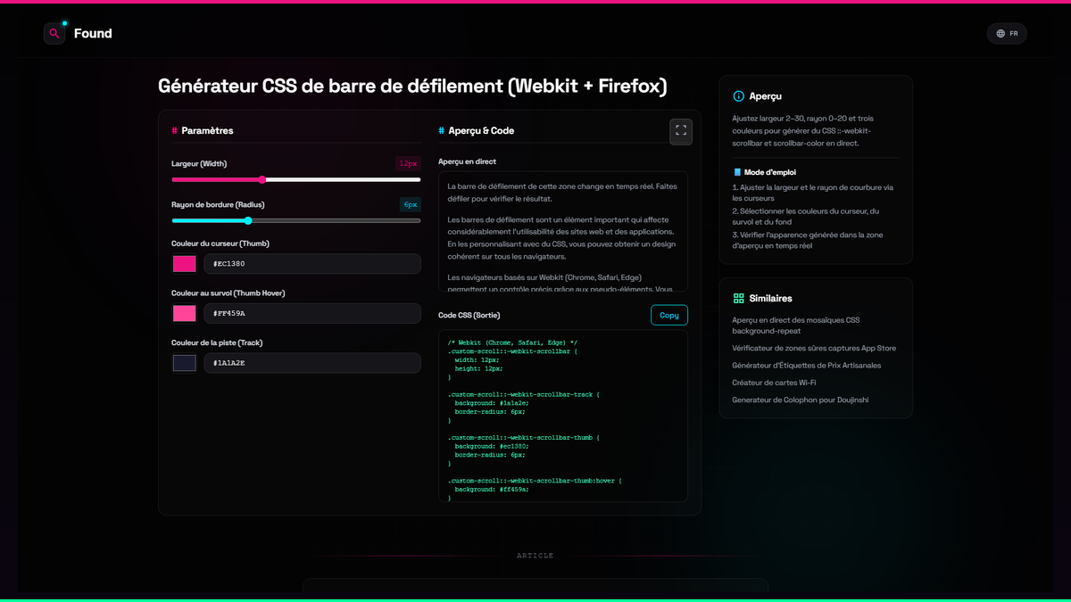Viewport: 1071px width, 602px height.
Task: Click the Couleur du curseur (Thumb) label
Action: coord(220,243)
